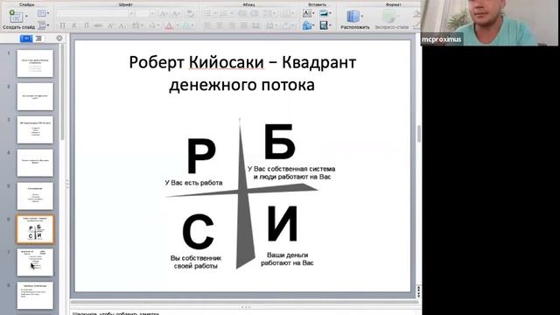Toggle strikethrough formatting in the Шрифт group

tap(98, 25)
